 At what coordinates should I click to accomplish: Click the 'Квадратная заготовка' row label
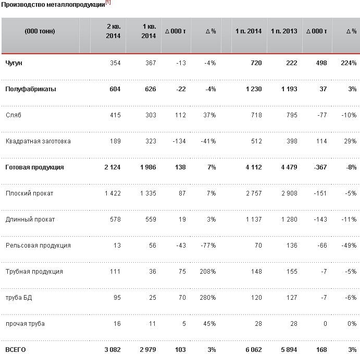(38, 141)
